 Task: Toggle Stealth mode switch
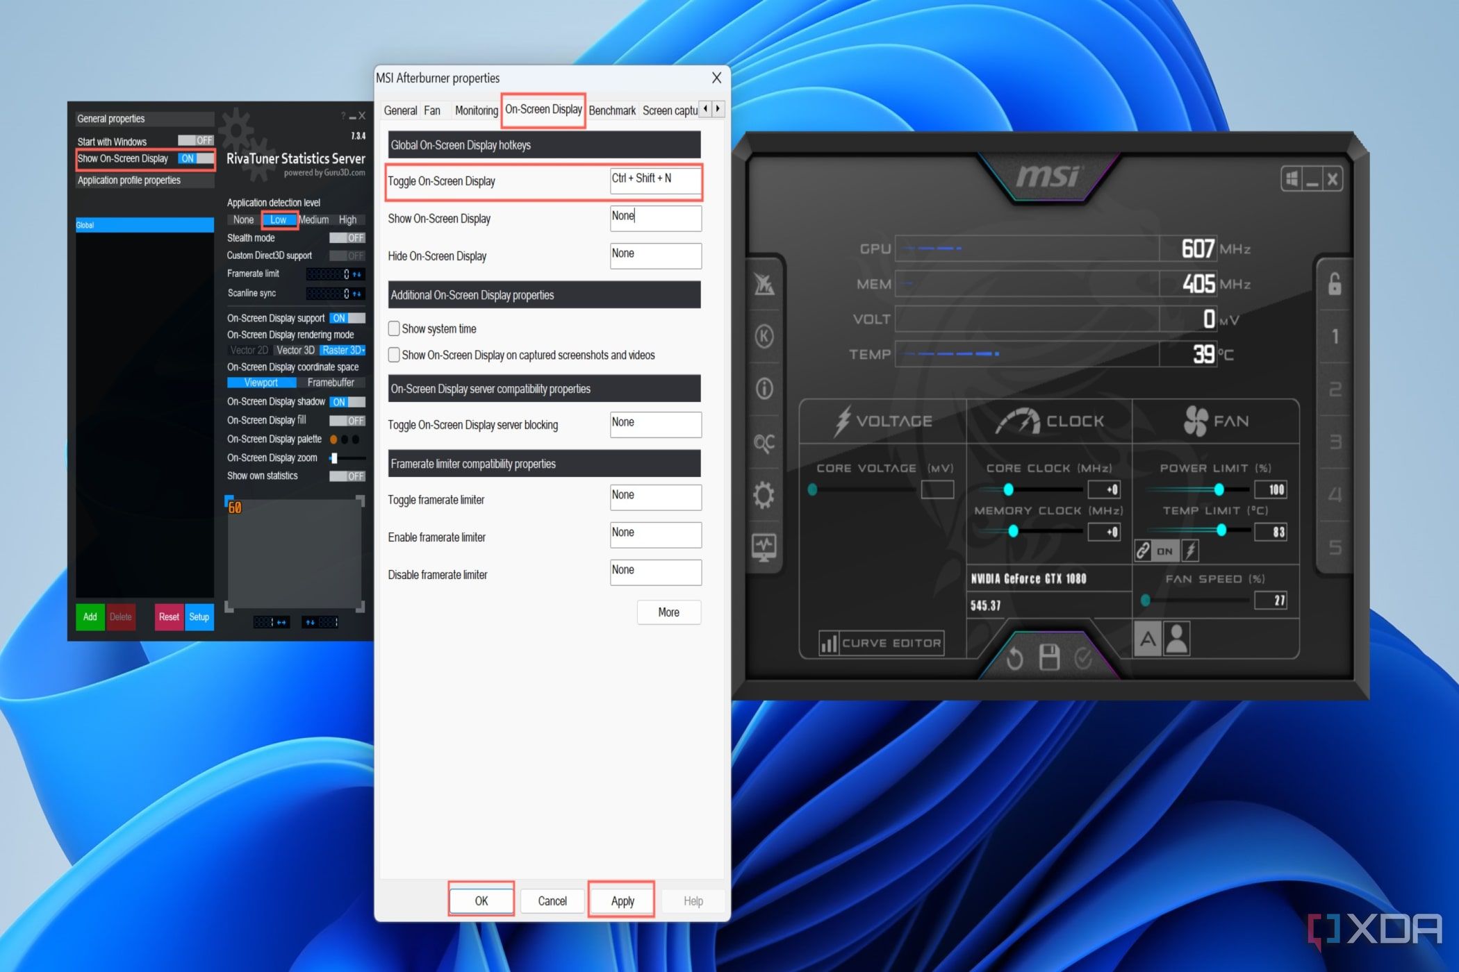(x=347, y=238)
